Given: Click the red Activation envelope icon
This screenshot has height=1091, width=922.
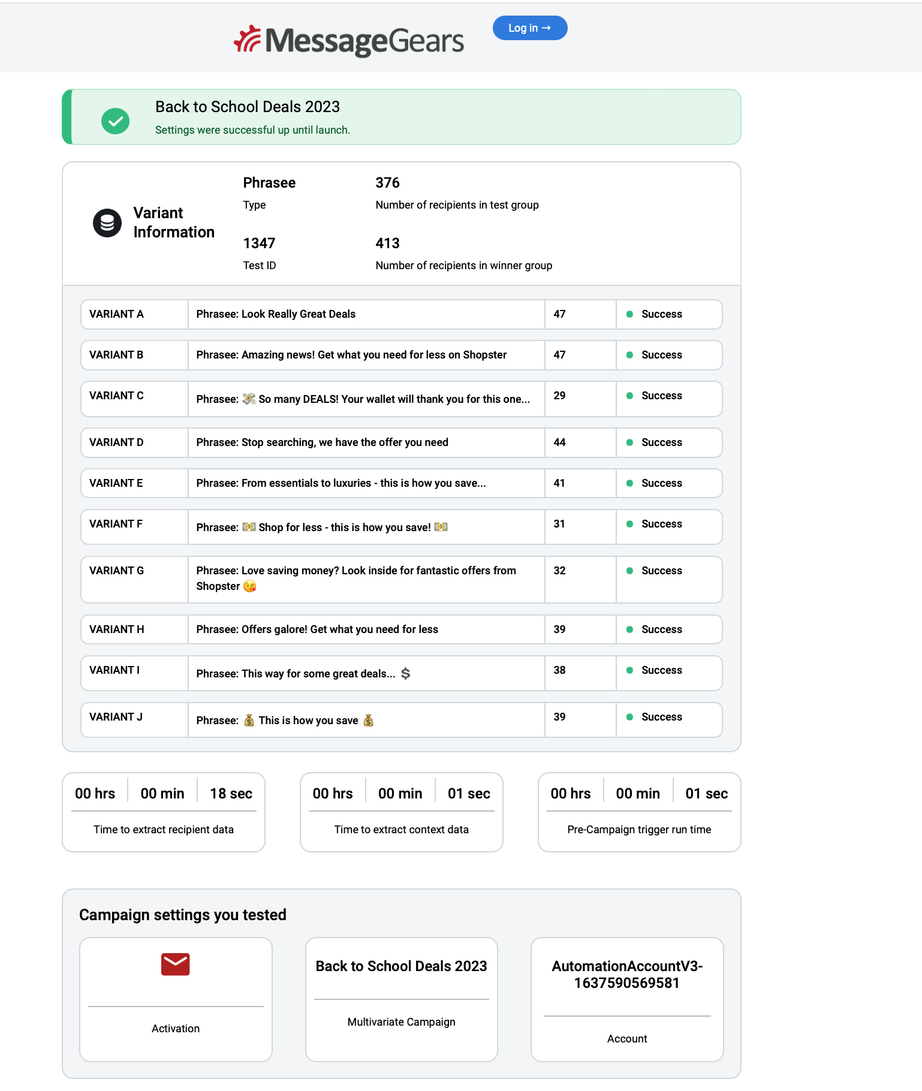Looking at the screenshot, I should (x=176, y=964).
